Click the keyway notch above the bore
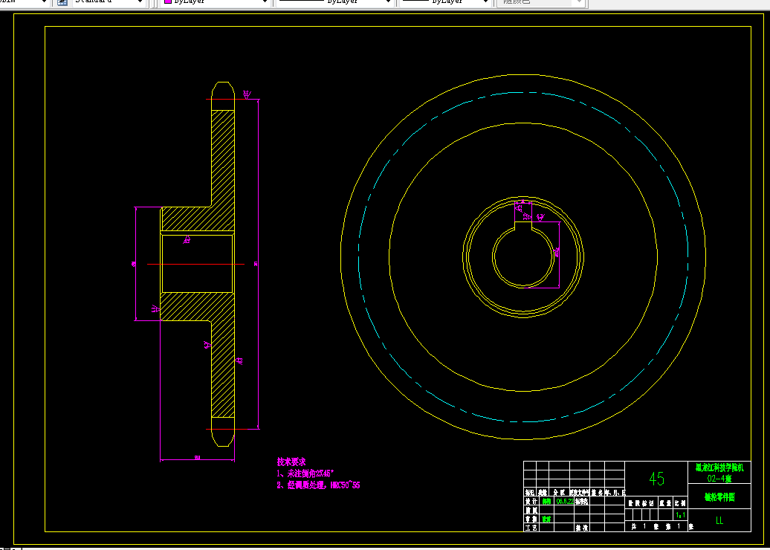 click(523, 227)
